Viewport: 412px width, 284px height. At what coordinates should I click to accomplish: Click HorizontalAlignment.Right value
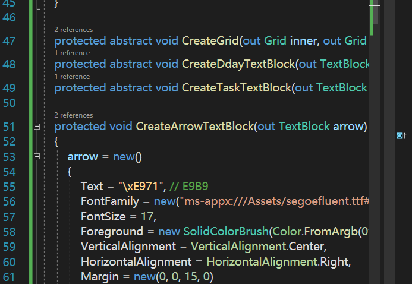click(x=278, y=262)
